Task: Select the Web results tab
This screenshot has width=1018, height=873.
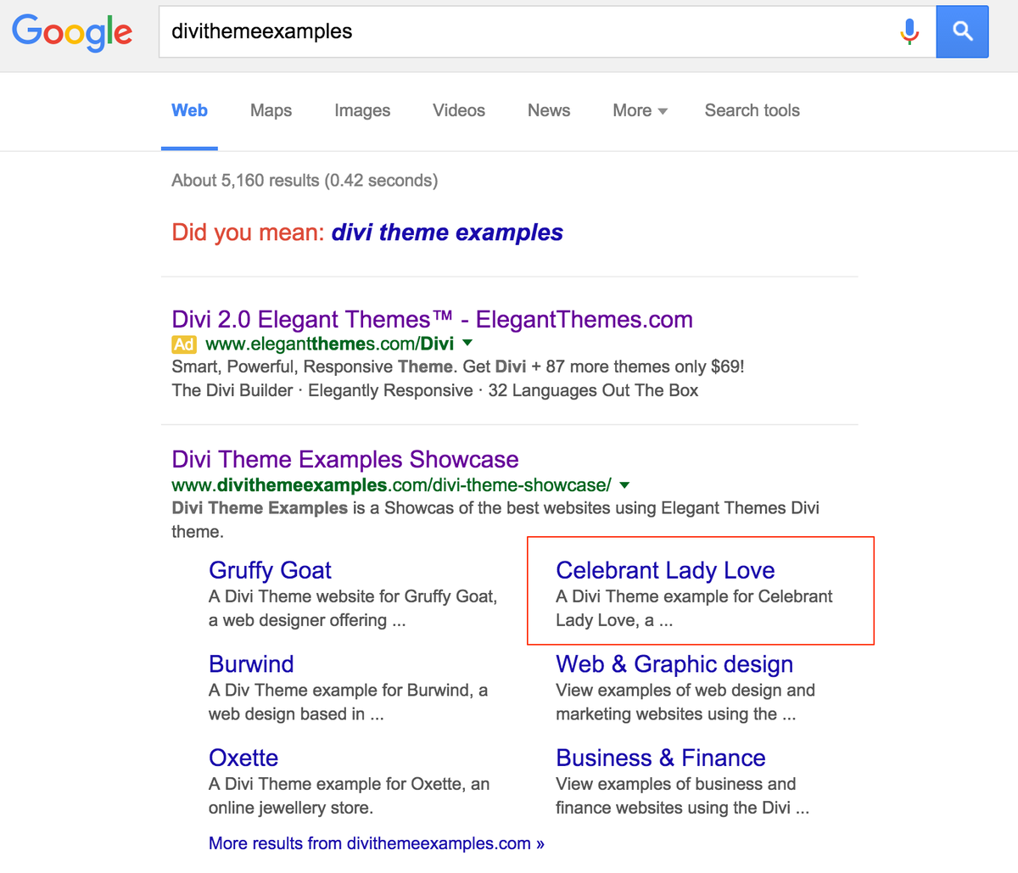Action: click(x=189, y=110)
